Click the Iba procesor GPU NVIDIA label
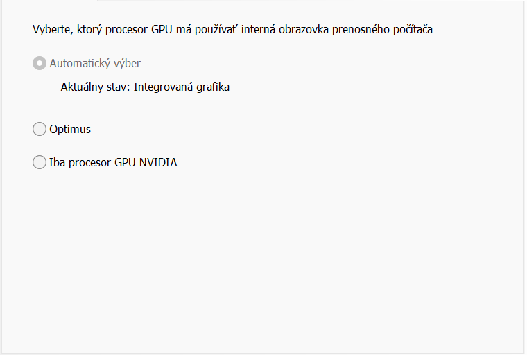Viewport: 527px width, 355px height. 113,163
